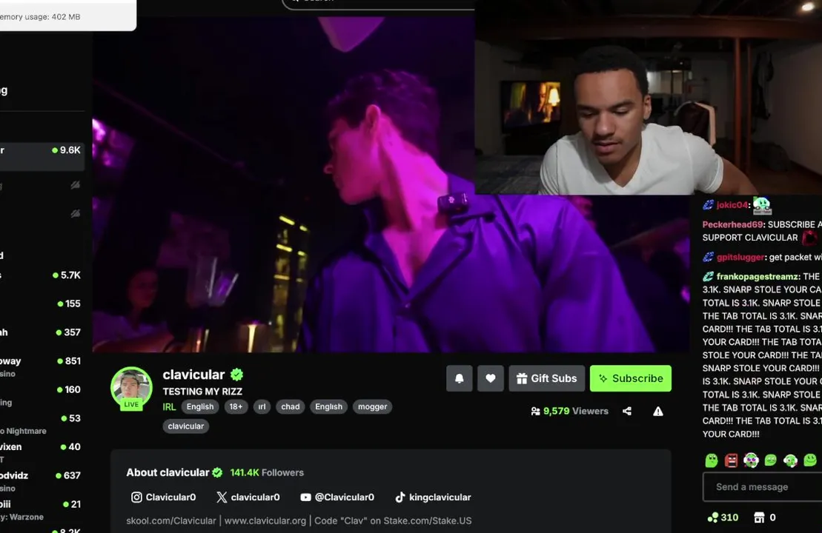This screenshot has height=533, width=822.
Task: Open Peckerhead69's chat username
Action: click(x=732, y=224)
